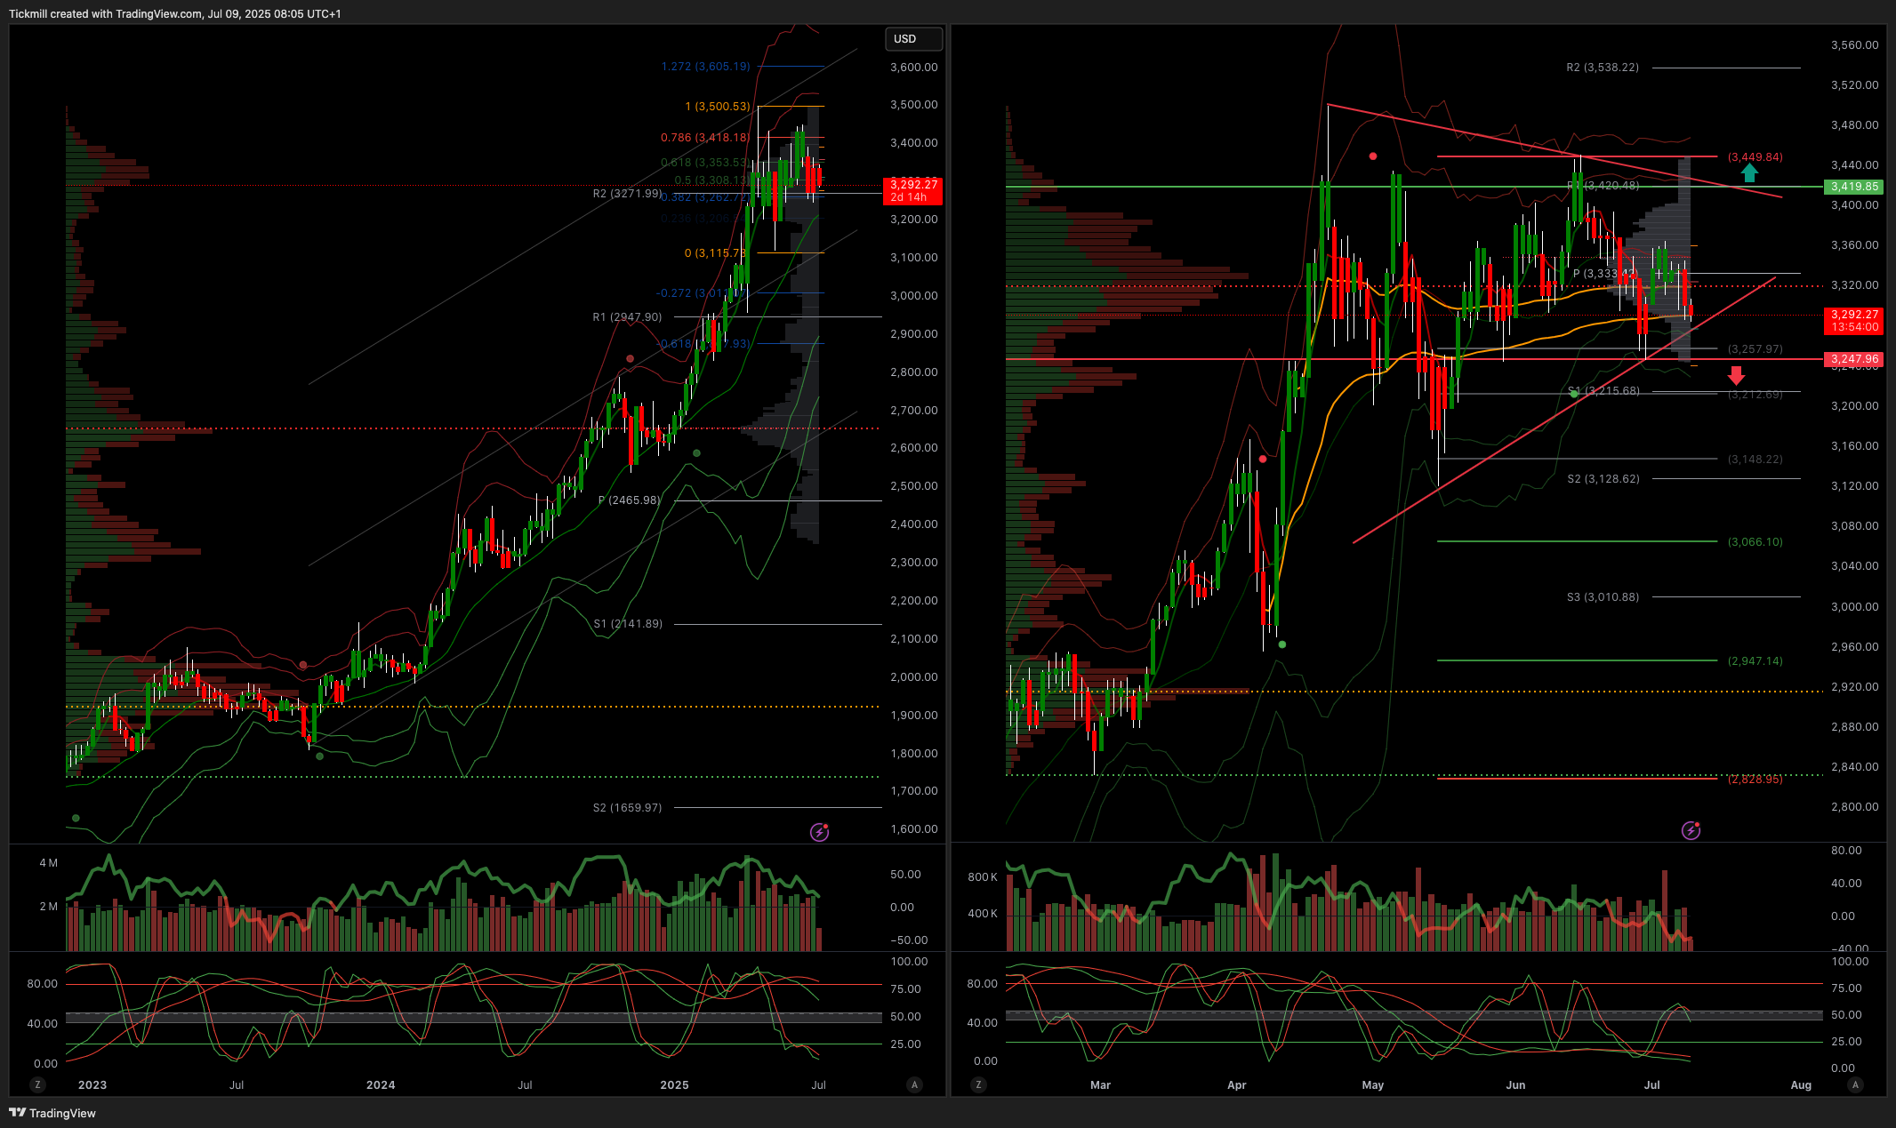The width and height of the screenshot is (1896, 1128).
Task: Click 2025 on the left time axis
Action: coord(674,1084)
